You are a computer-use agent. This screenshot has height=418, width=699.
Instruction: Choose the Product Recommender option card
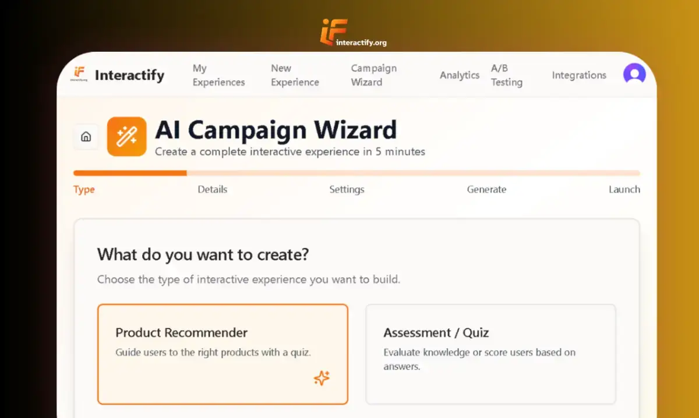pyautogui.click(x=223, y=354)
